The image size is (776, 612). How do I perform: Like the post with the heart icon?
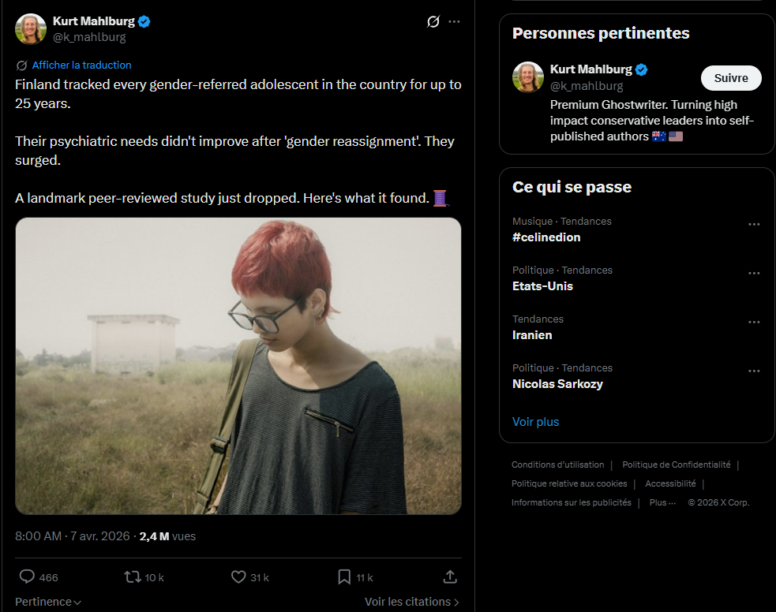[x=238, y=577]
